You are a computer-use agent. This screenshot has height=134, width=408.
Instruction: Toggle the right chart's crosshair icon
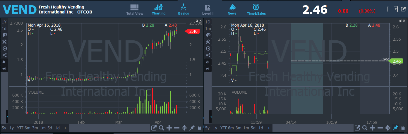click(388, 128)
